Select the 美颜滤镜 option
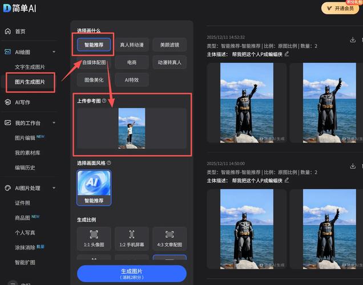363x285 pixels. point(170,44)
